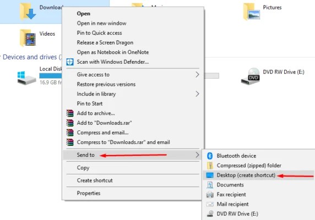Select Add to "Downloads.rar"
Image resolution: width=315 pixels, height=220 pixels.
tap(133, 123)
